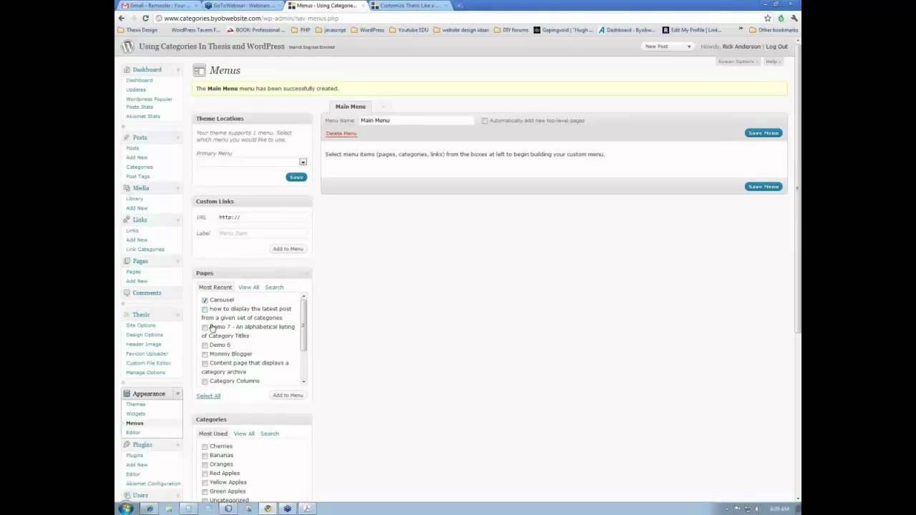
Task: Click the Thesis icon in the sidebar
Action: point(127,315)
